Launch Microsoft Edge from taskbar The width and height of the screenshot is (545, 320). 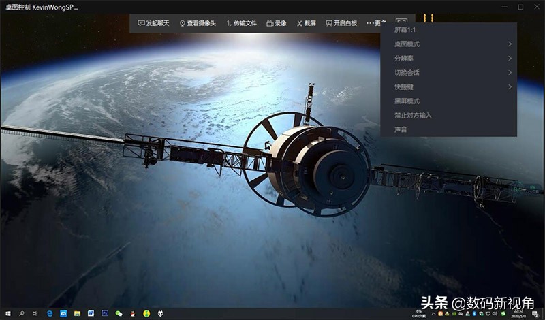tap(49, 313)
